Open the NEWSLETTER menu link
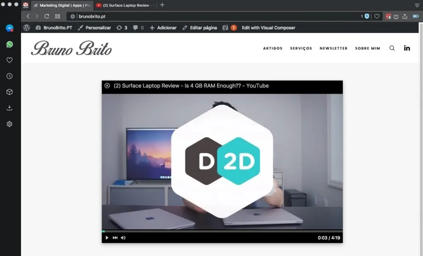The height and width of the screenshot is (256, 423). [x=334, y=48]
